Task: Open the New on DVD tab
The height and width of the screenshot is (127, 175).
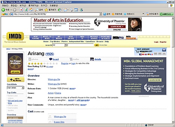Action: [71, 37]
